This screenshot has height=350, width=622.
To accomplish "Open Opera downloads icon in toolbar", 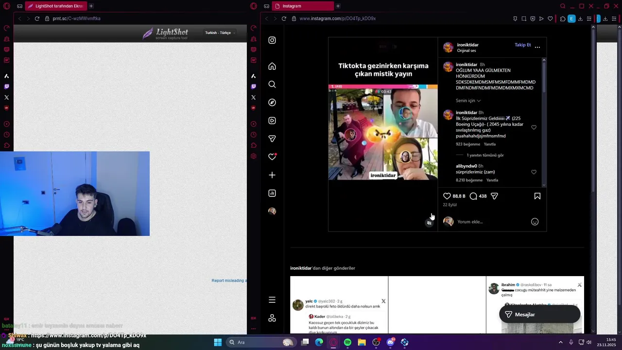I will 580,18.
